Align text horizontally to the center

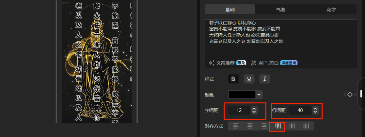point(250,126)
